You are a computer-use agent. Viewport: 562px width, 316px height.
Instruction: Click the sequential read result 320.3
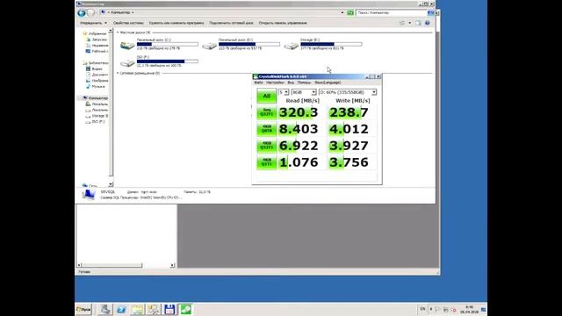(x=301, y=112)
